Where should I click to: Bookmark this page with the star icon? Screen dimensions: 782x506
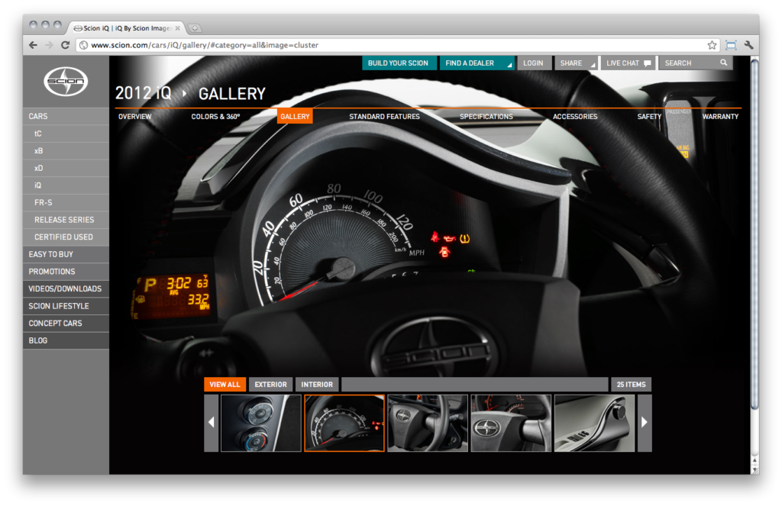click(x=712, y=45)
